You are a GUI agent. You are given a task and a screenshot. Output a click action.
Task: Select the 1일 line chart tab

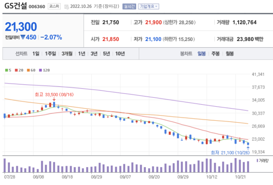point(36,54)
